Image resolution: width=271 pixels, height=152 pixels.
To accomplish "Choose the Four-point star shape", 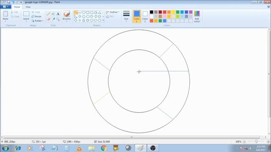I will 80,20.
